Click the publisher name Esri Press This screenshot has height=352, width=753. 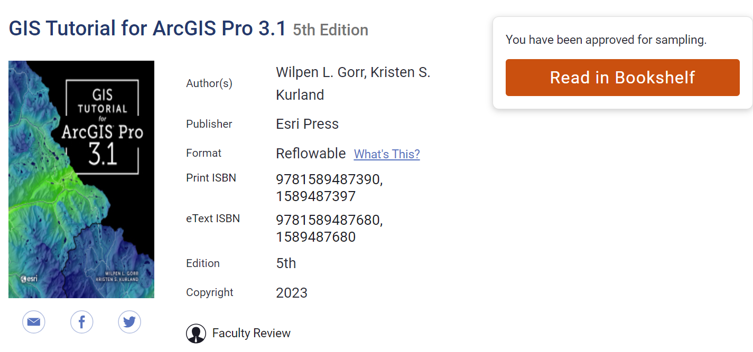(307, 124)
